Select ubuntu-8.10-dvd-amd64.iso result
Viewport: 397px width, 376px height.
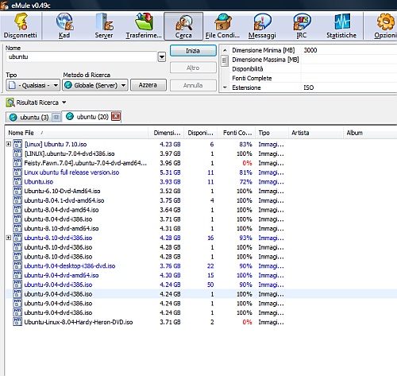61,228
